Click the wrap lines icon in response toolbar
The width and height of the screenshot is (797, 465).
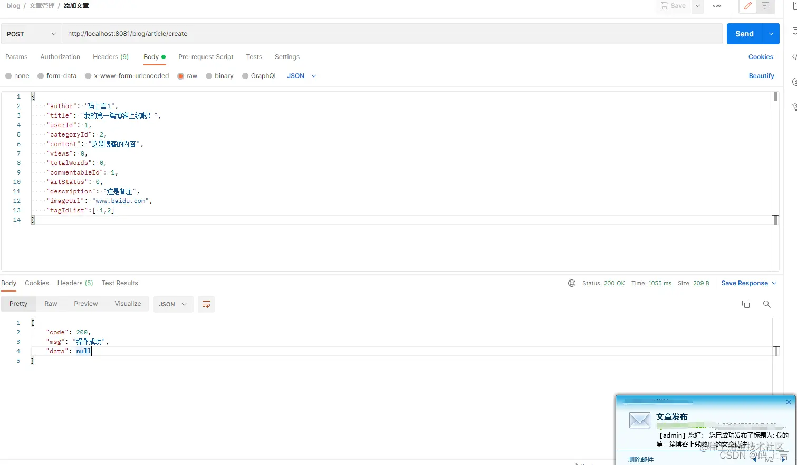(206, 304)
